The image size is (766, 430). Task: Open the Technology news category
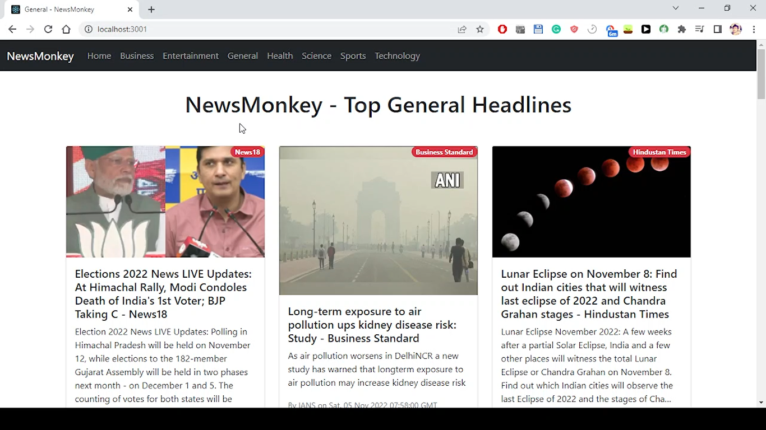[x=397, y=56]
